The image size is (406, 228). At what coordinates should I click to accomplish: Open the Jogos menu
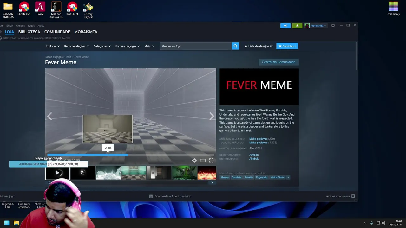click(31, 26)
